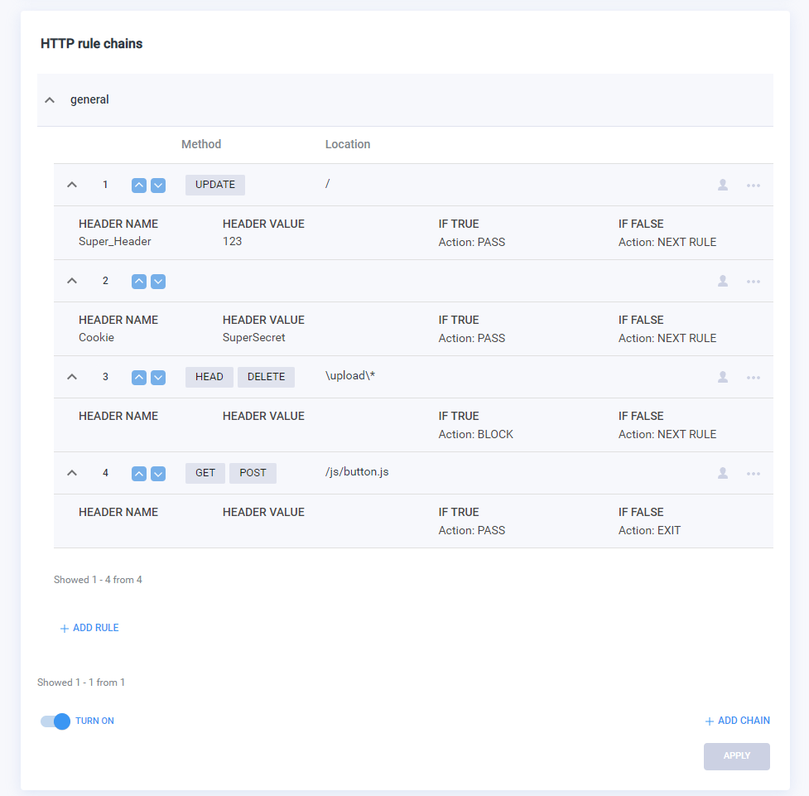Click the 'Showed 1 - 1 from 1' text
The width and height of the screenshot is (809, 796).
click(81, 683)
